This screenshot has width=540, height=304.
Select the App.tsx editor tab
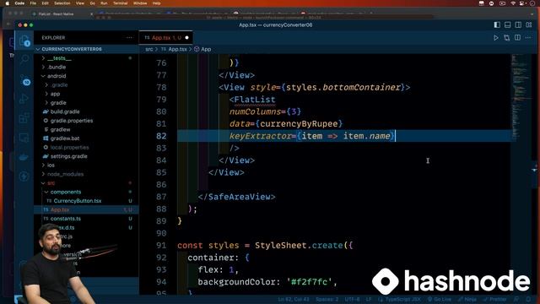tap(165, 37)
